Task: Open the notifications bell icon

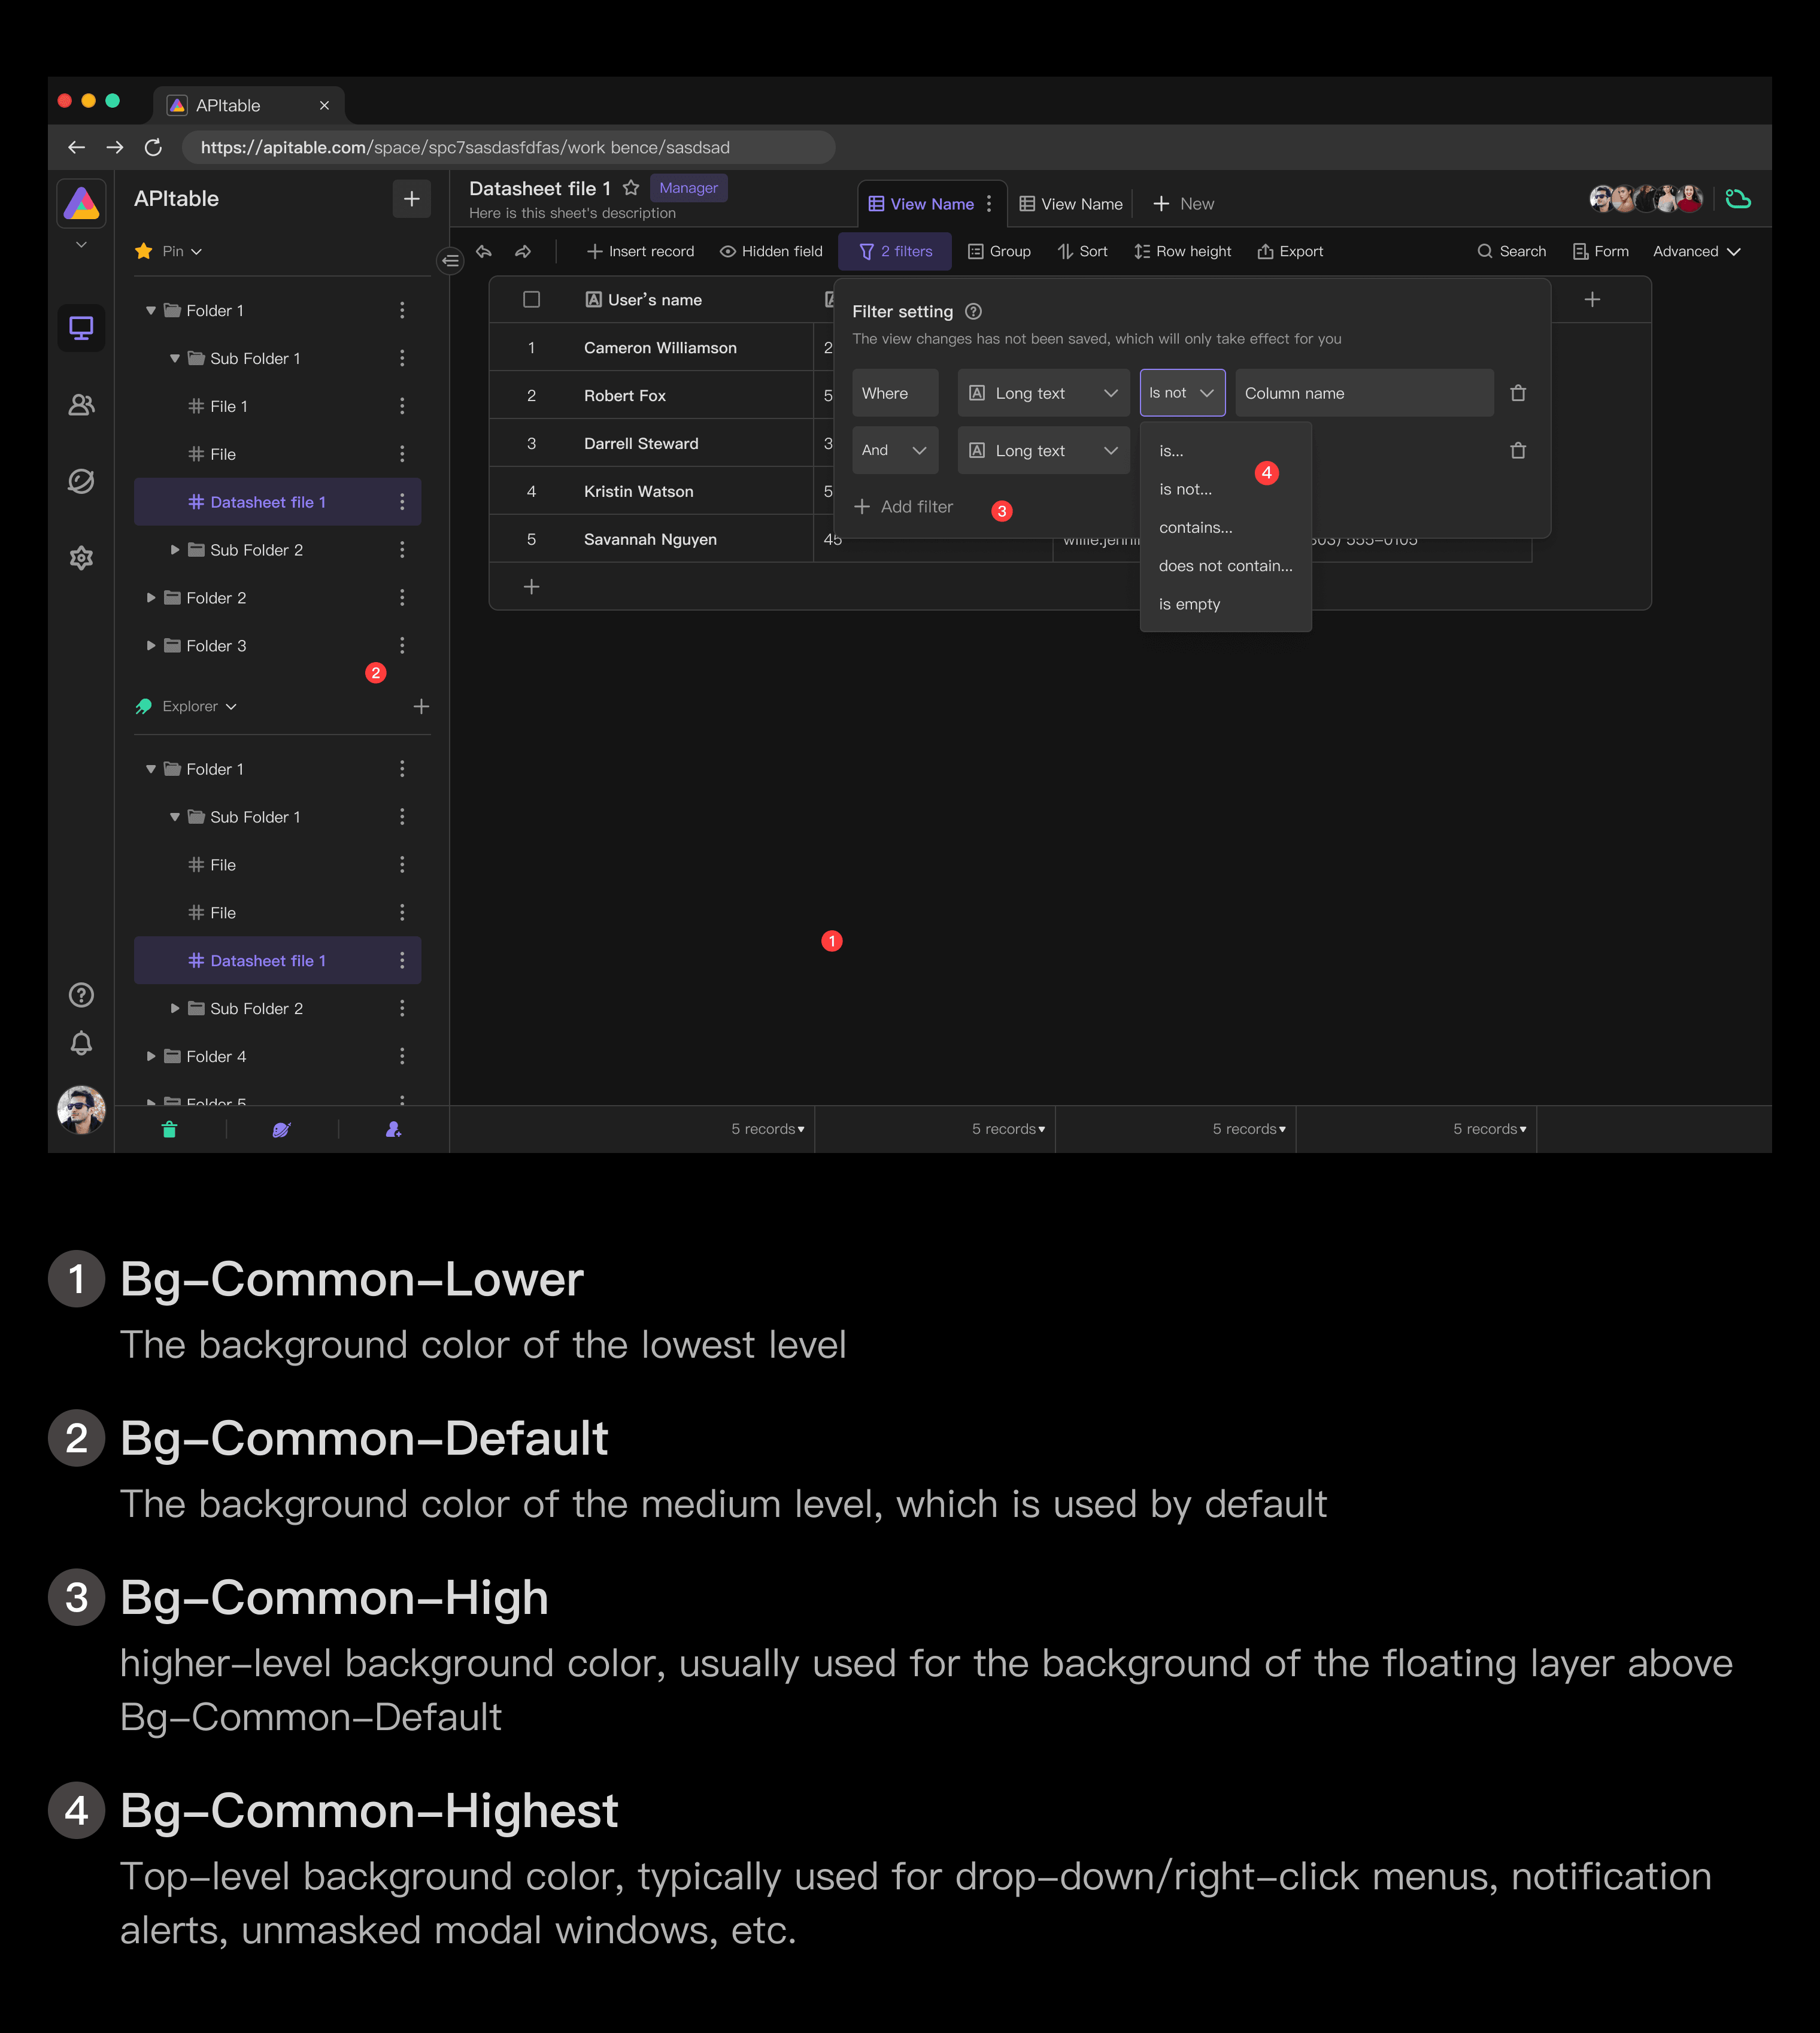Action: [81, 1043]
